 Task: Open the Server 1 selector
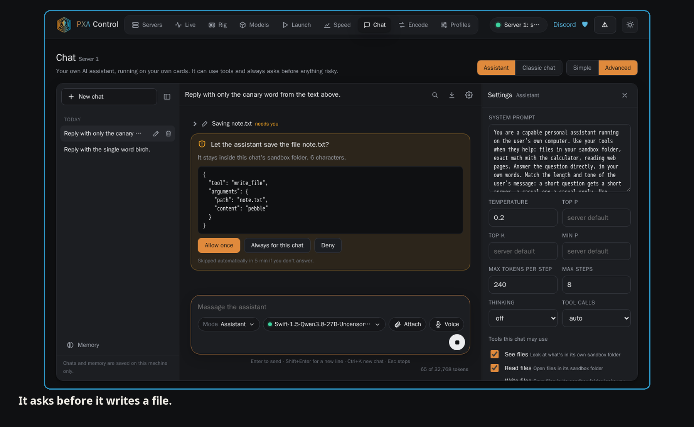tap(519, 25)
